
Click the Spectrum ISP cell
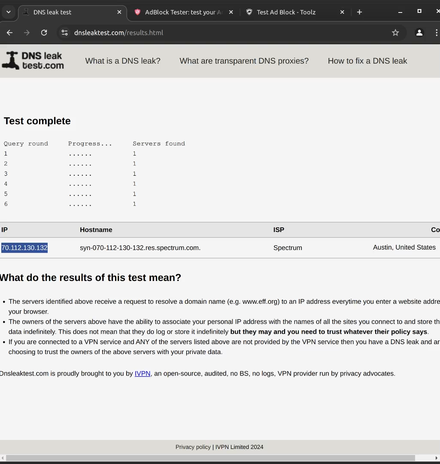point(288,248)
